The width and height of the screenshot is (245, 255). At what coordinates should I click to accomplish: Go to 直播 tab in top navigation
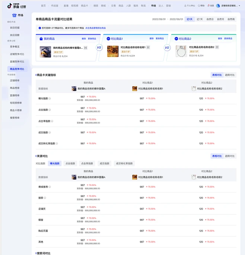[66, 6]
